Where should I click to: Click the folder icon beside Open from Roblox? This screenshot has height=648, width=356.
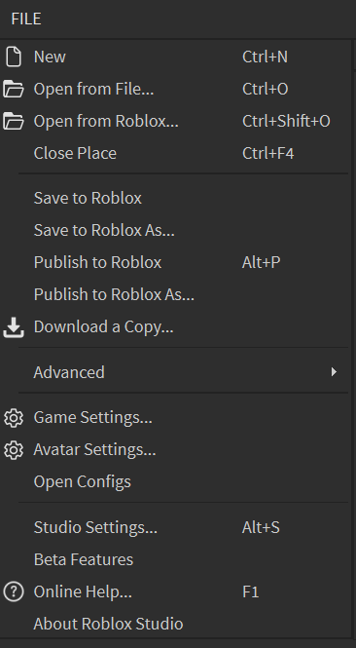coord(14,121)
